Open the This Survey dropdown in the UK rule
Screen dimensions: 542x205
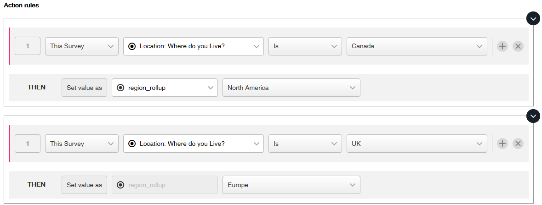[x=82, y=144]
